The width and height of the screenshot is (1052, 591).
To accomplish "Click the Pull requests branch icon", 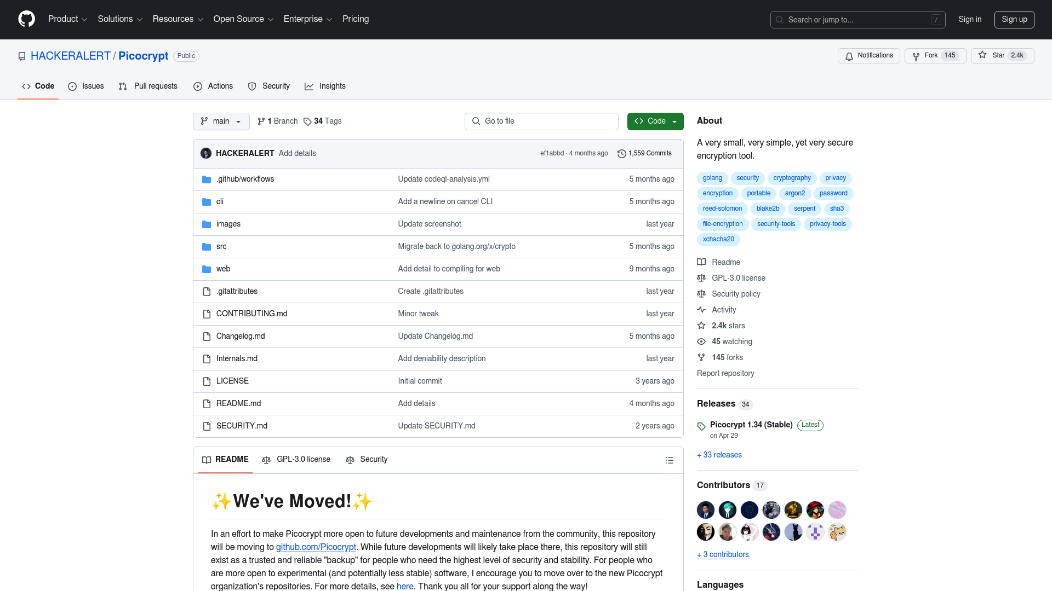I will [x=122, y=86].
